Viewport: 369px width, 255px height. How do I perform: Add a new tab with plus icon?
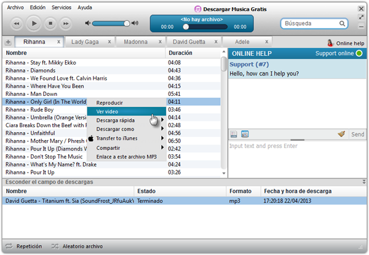click(8, 42)
